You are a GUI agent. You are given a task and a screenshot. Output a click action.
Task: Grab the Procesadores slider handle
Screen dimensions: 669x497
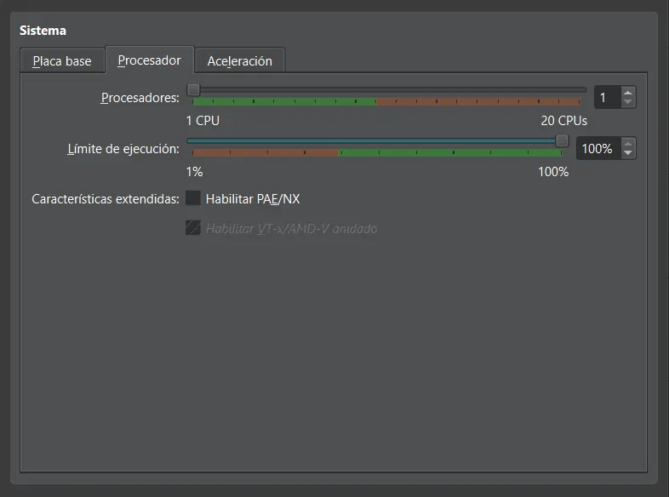point(193,89)
